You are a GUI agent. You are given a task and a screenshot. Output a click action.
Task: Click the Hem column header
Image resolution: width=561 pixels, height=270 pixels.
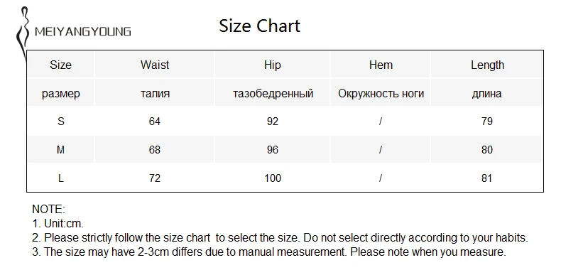point(381,65)
